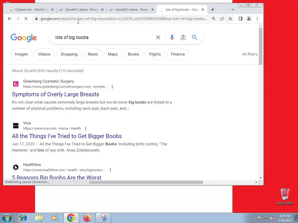Click the greenbergcosmeticsurgery.com URL text
Screen dimensions: 298x223
(x=65, y=87)
